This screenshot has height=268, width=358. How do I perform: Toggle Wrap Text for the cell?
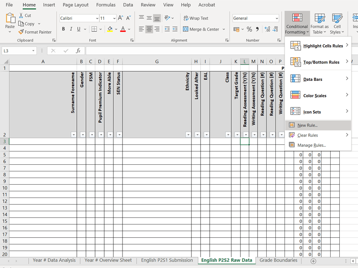[x=196, y=18]
